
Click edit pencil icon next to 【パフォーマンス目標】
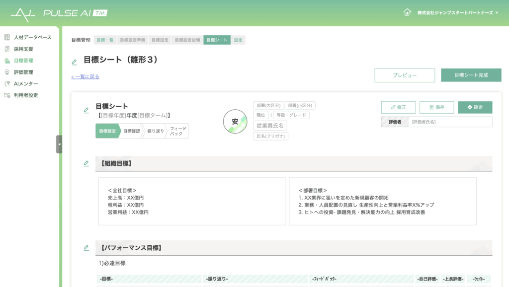pos(86,248)
